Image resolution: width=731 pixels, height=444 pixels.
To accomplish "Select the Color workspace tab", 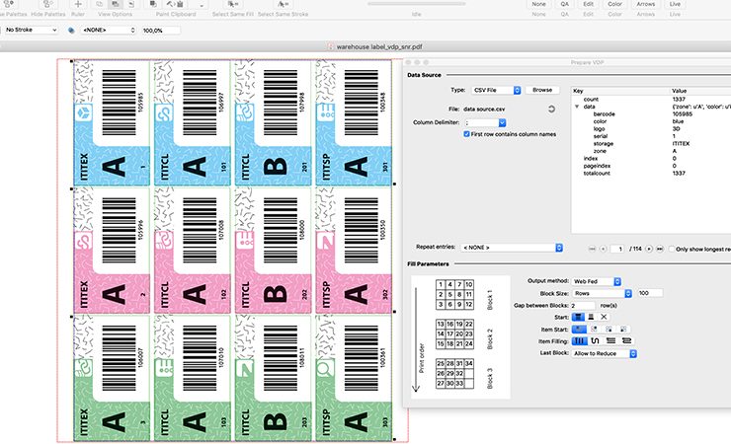I will pos(614,4).
